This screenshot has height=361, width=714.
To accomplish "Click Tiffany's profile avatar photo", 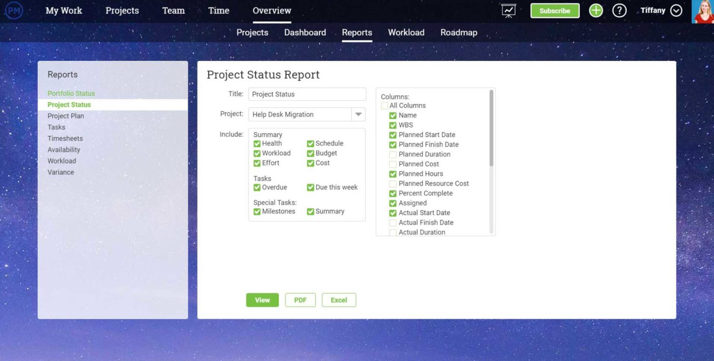I will tap(702, 12).
